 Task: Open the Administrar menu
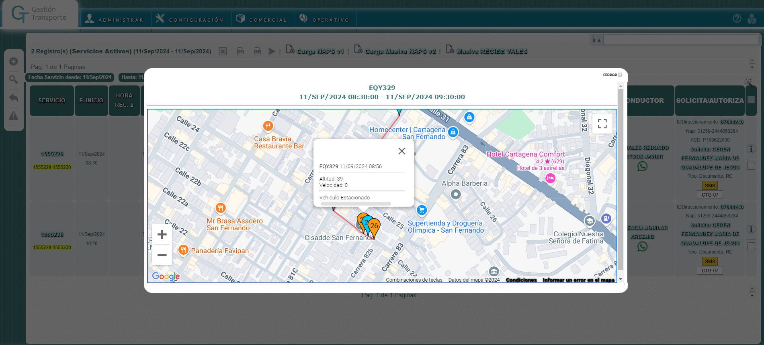tap(115, 19)
